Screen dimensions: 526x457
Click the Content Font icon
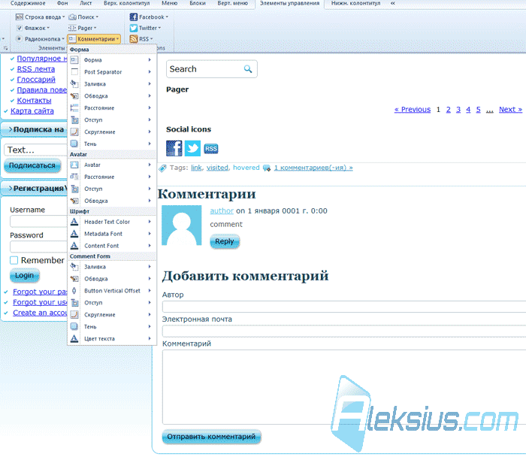click(74, 246)
